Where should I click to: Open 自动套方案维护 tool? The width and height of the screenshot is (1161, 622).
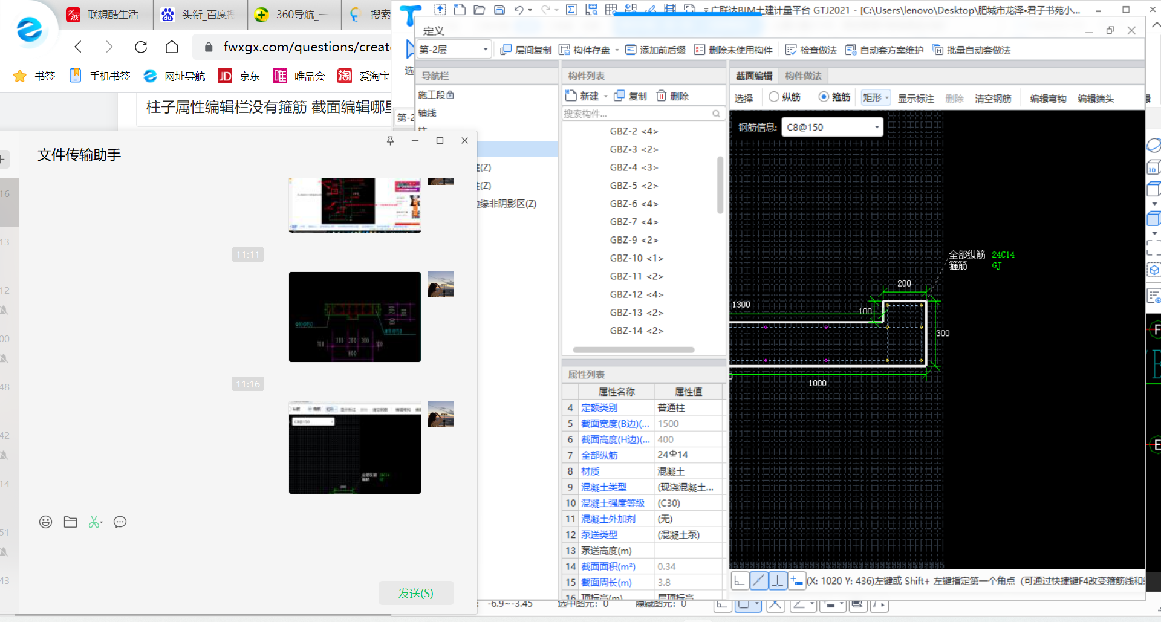[x=884, y=50]
